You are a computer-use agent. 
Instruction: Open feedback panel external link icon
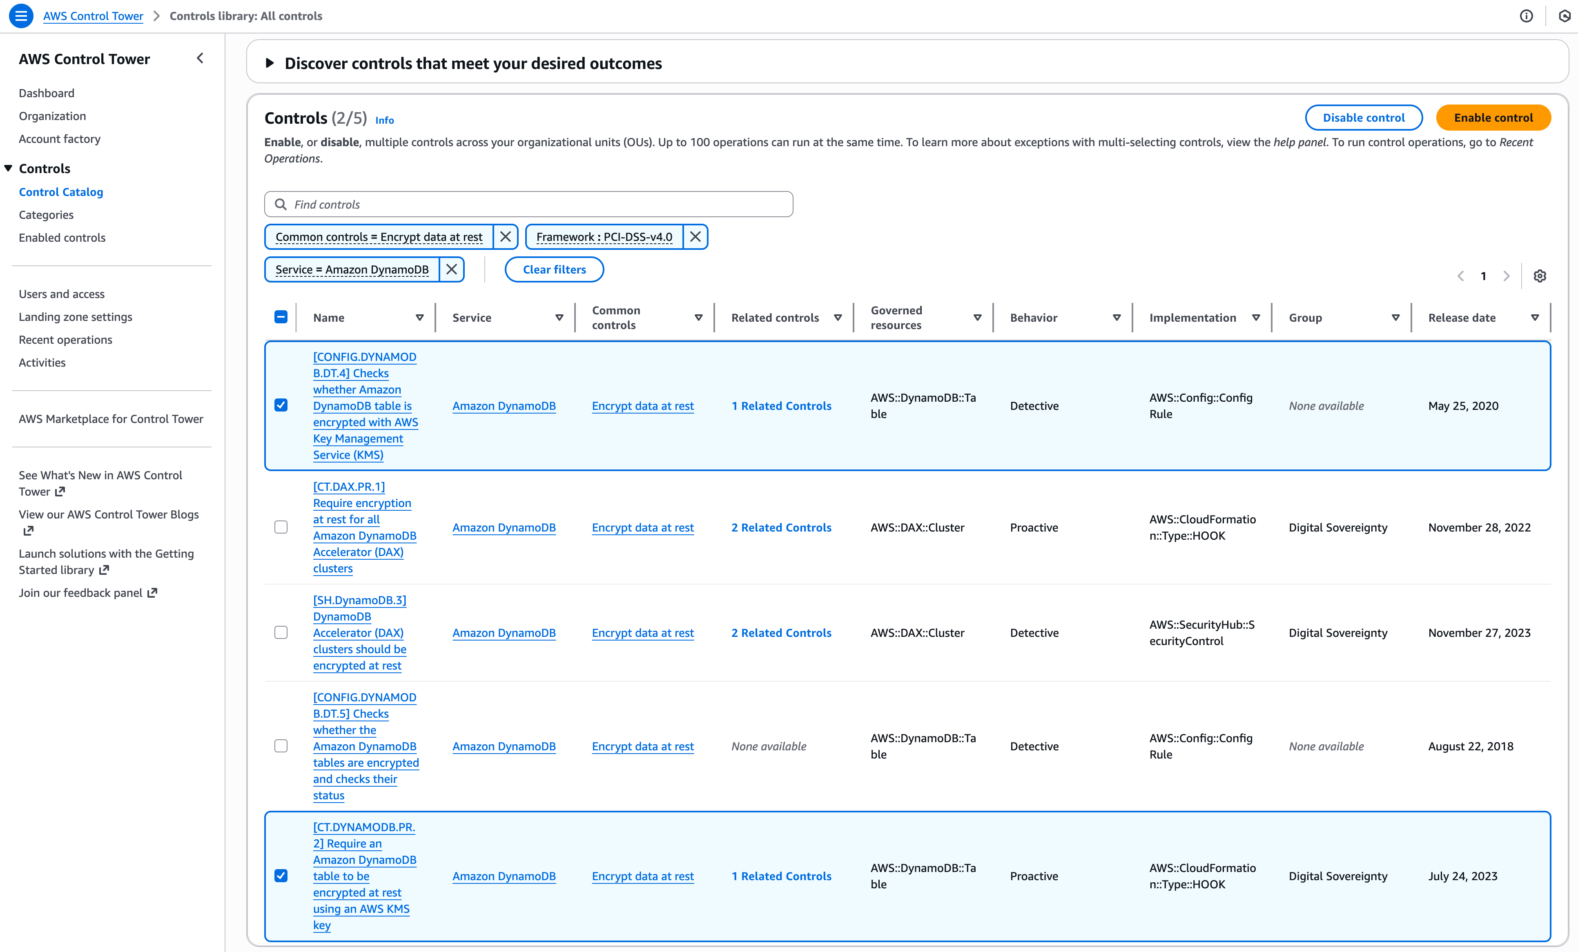(x=152, y=593)
